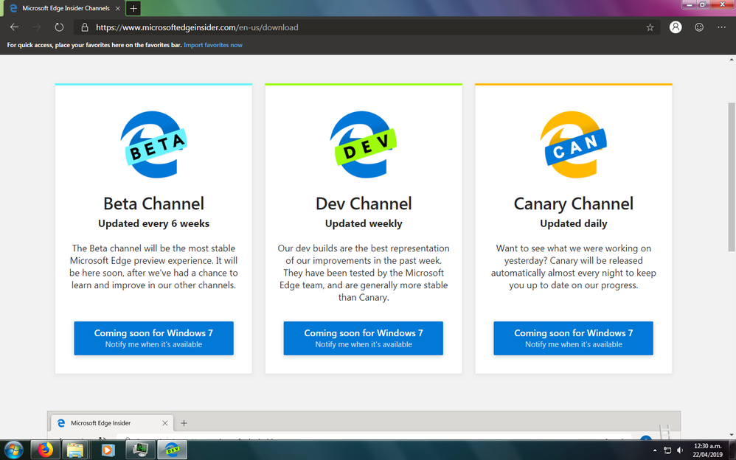Click the computer monitor taskbar icon

click(140, 450)
